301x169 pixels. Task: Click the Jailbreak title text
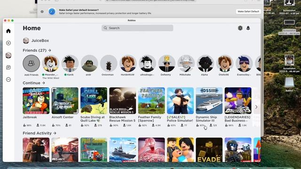(x=30, y=117)
